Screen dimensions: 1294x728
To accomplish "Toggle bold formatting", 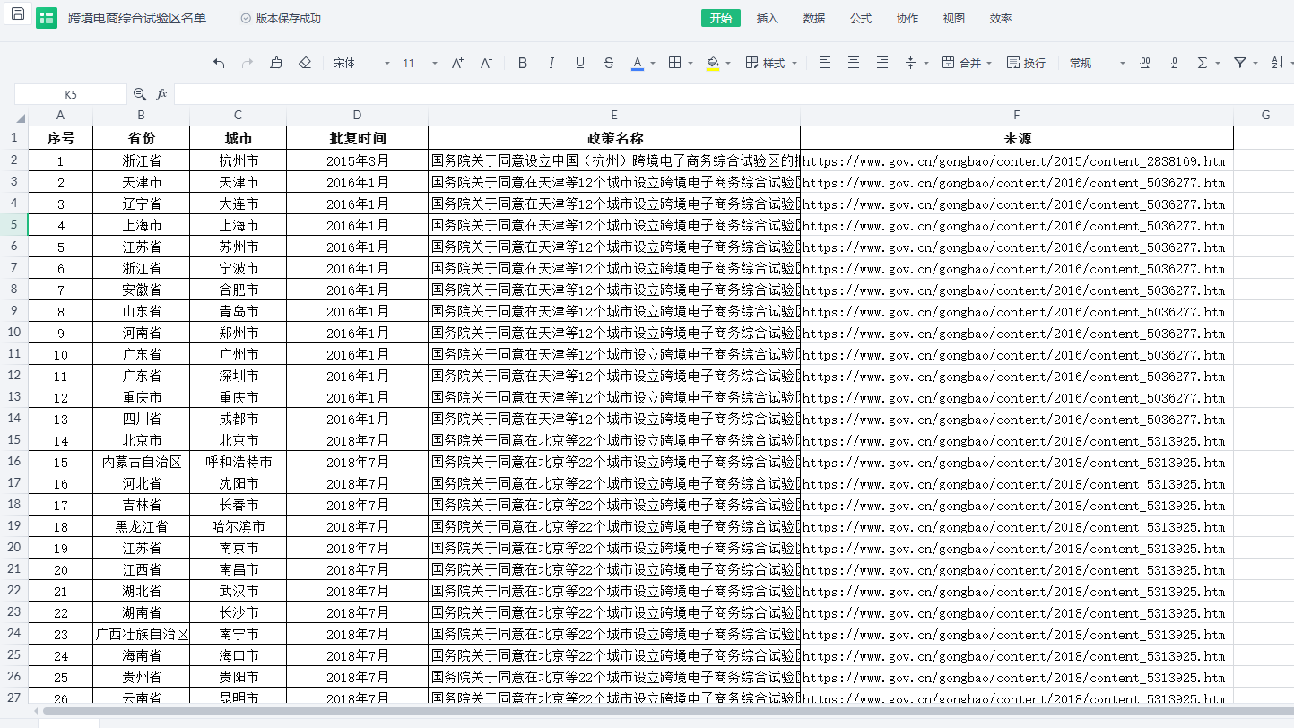I will [x=523, y=63].
